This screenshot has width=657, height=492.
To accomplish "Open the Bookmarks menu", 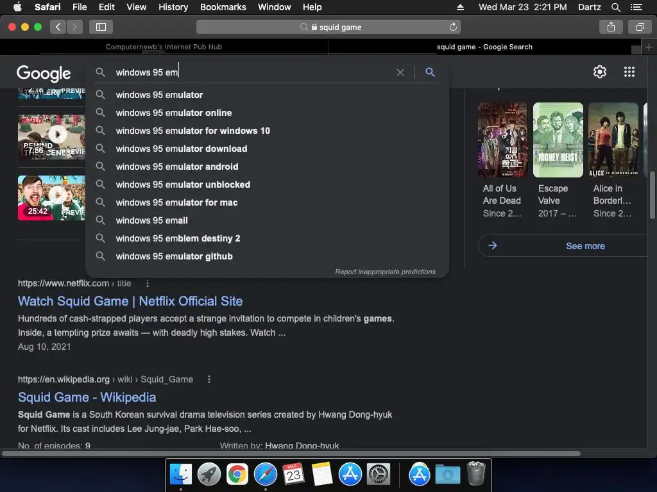I will coord(223,7).
